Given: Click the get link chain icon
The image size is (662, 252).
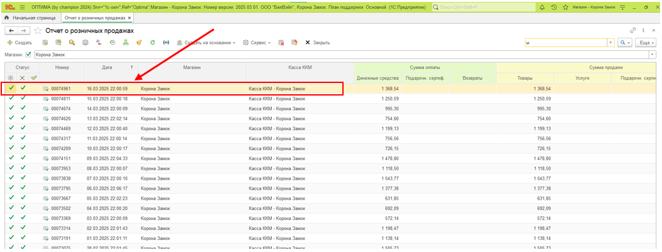Looking at the screenshot, I should tap(633, 31).
